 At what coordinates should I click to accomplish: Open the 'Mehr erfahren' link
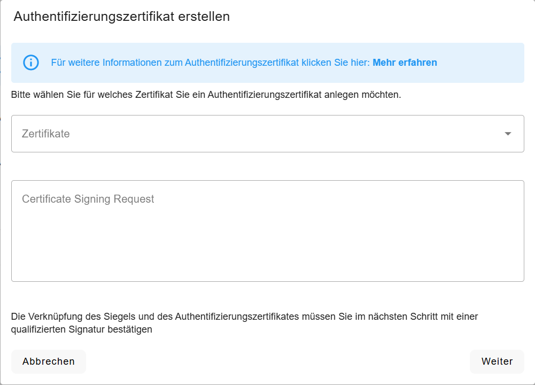[x=405, y=63]
